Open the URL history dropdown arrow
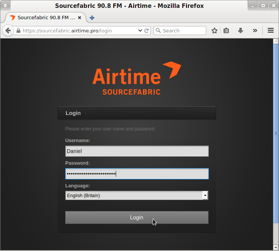 pyautogui.click(x=140, y=31)
